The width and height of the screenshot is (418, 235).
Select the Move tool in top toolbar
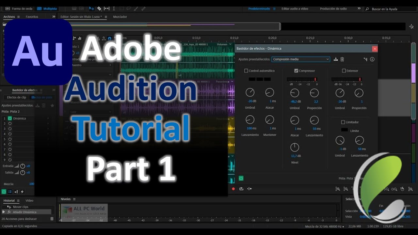pos(92,8)
